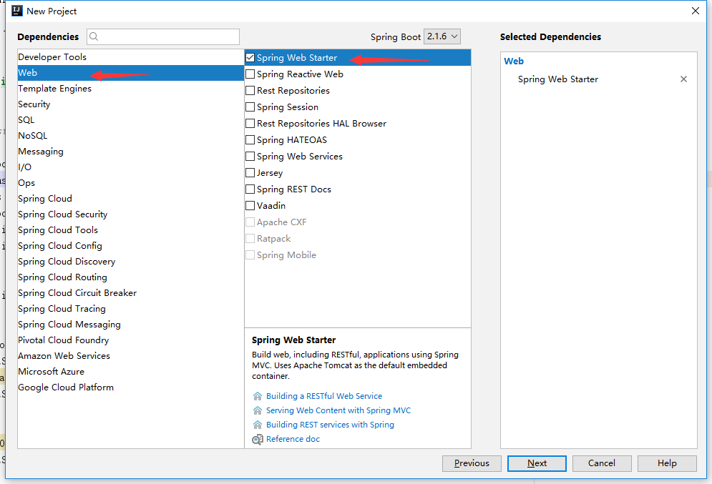Choose the Security dependency category
The width and height of the screenshot is (712, 484).
coord(34,104)
